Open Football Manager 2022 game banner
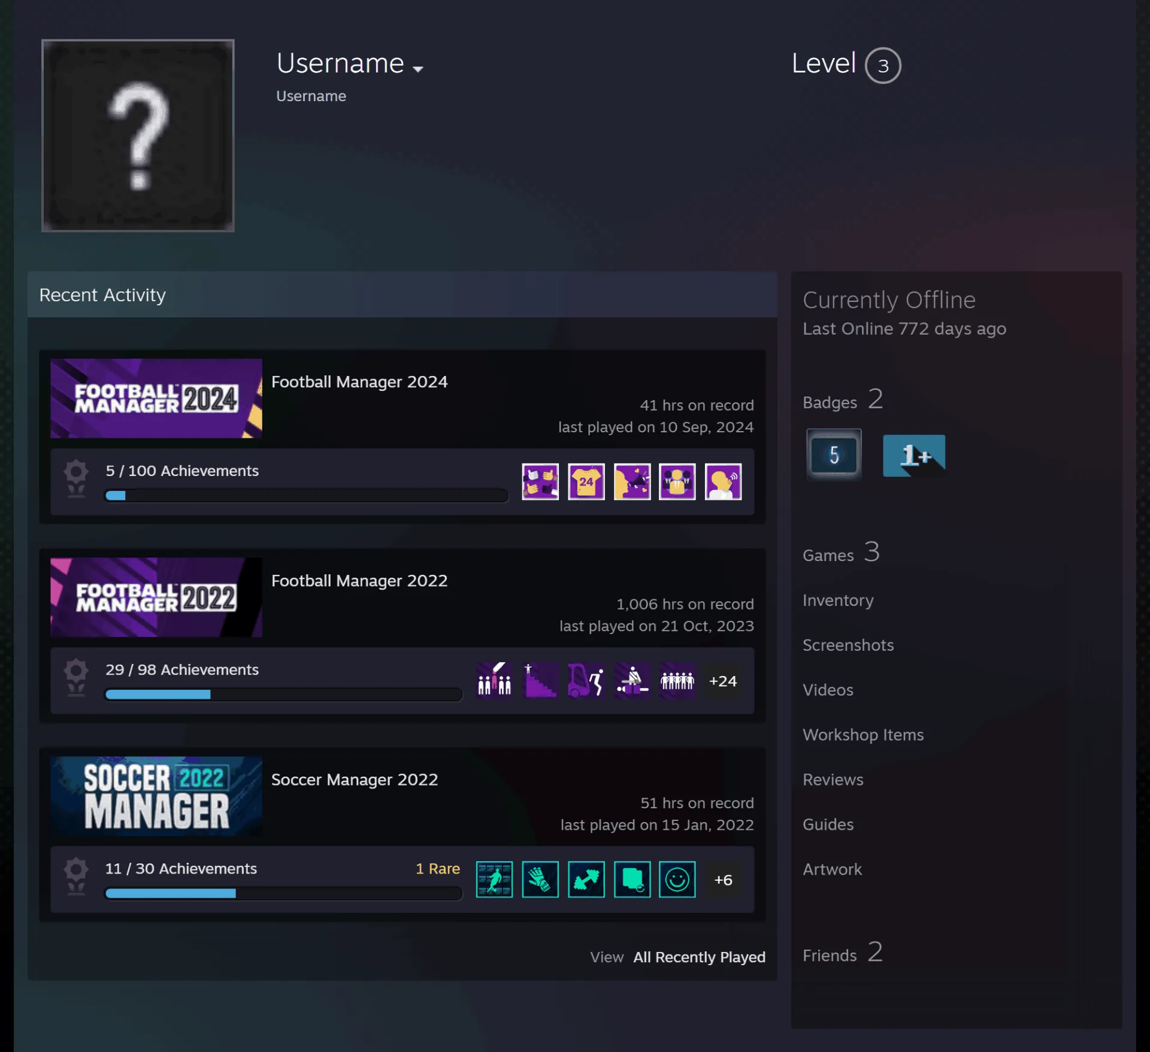1150x1052 pixels. pos(156,597)
